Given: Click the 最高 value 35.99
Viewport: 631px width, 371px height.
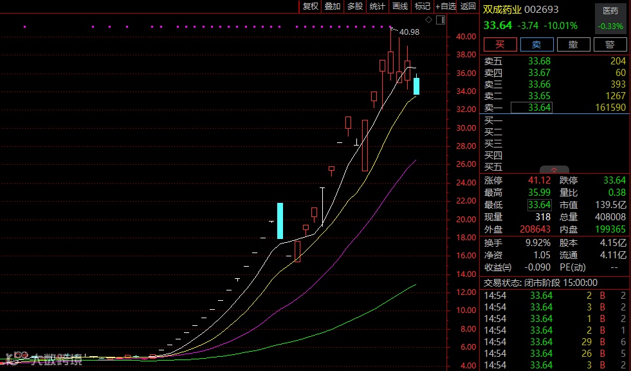Looking at the screenshot, I should 539,193.
